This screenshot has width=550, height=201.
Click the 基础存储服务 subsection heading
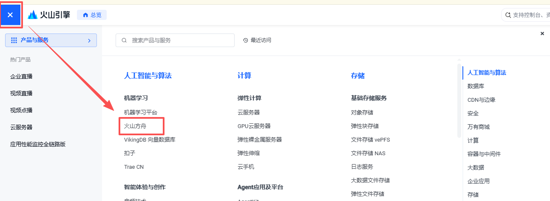tap(369, 98)
